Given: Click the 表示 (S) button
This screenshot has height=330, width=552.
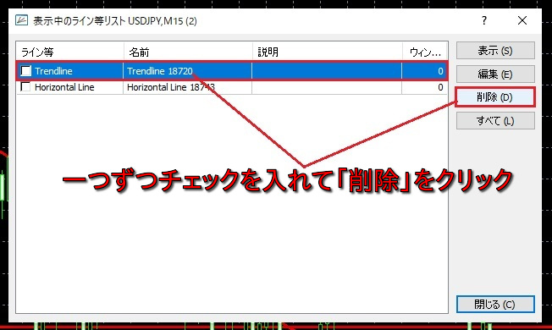Looking at the screenshot, I should click(x=495, y=51).
